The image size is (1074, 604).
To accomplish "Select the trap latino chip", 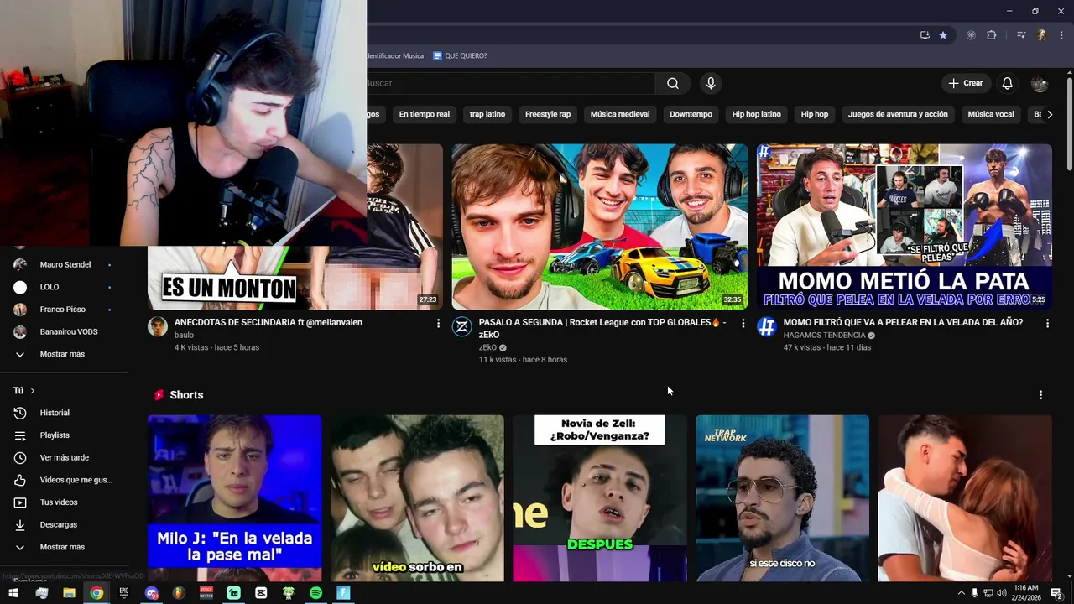I will coord(487,114).
